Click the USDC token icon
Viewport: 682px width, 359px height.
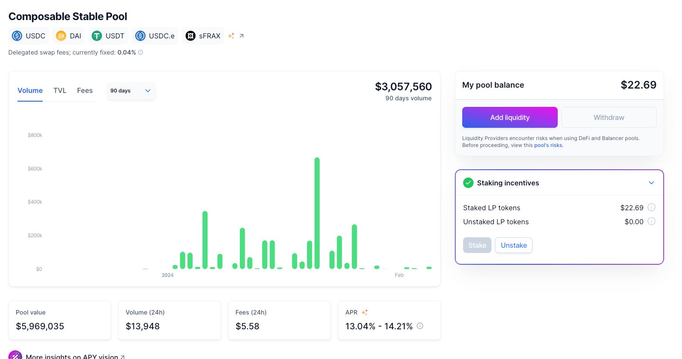tap(17, 36)
